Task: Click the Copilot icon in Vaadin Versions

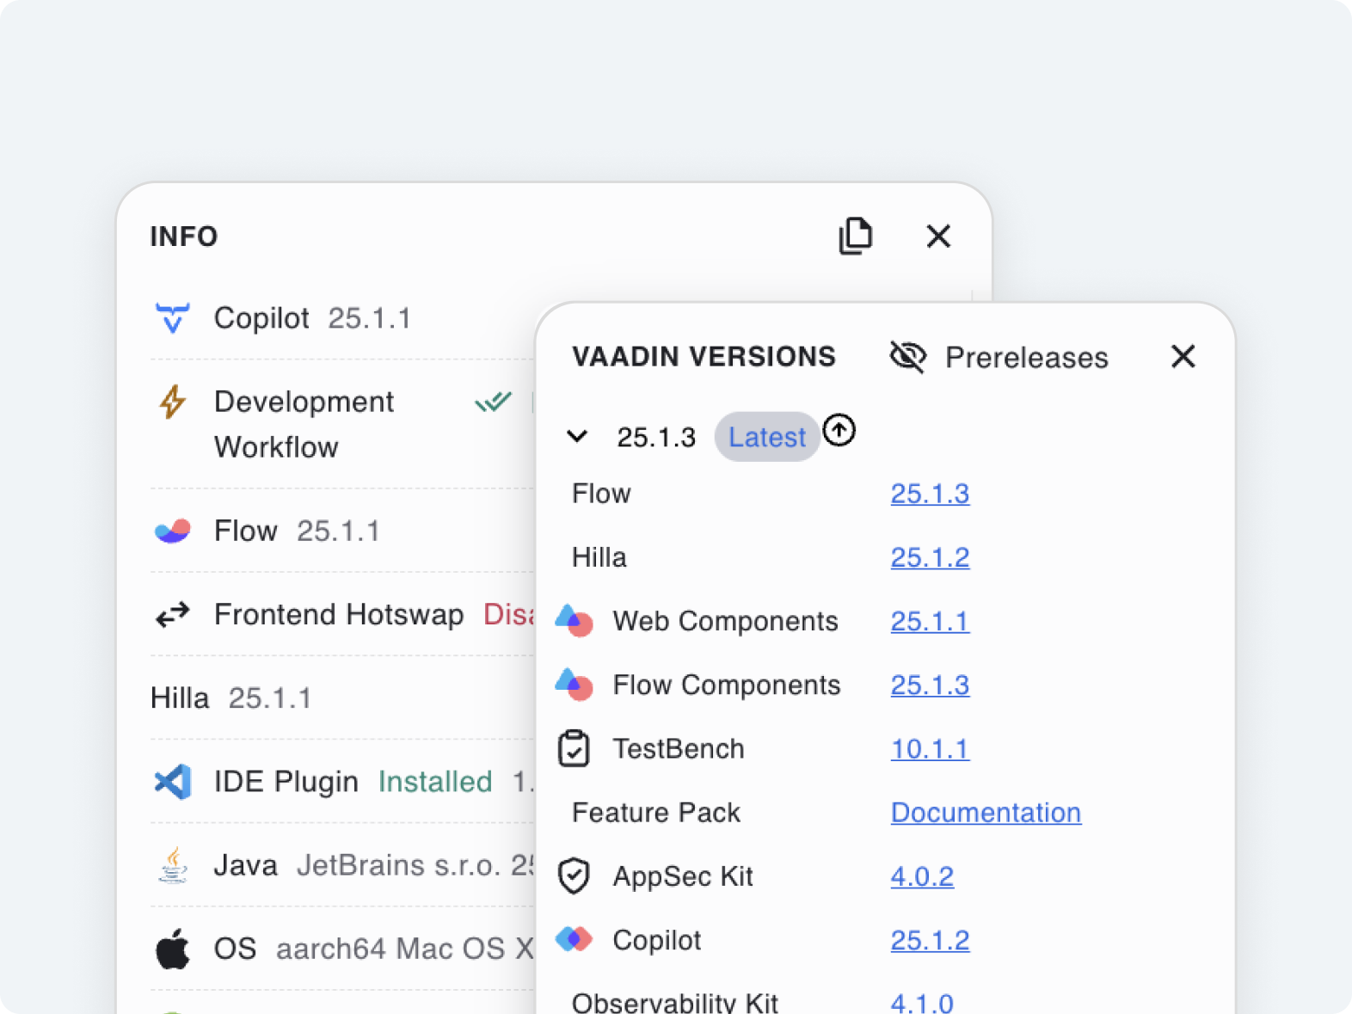Action: pyautogui.click(x=575, y=938)
